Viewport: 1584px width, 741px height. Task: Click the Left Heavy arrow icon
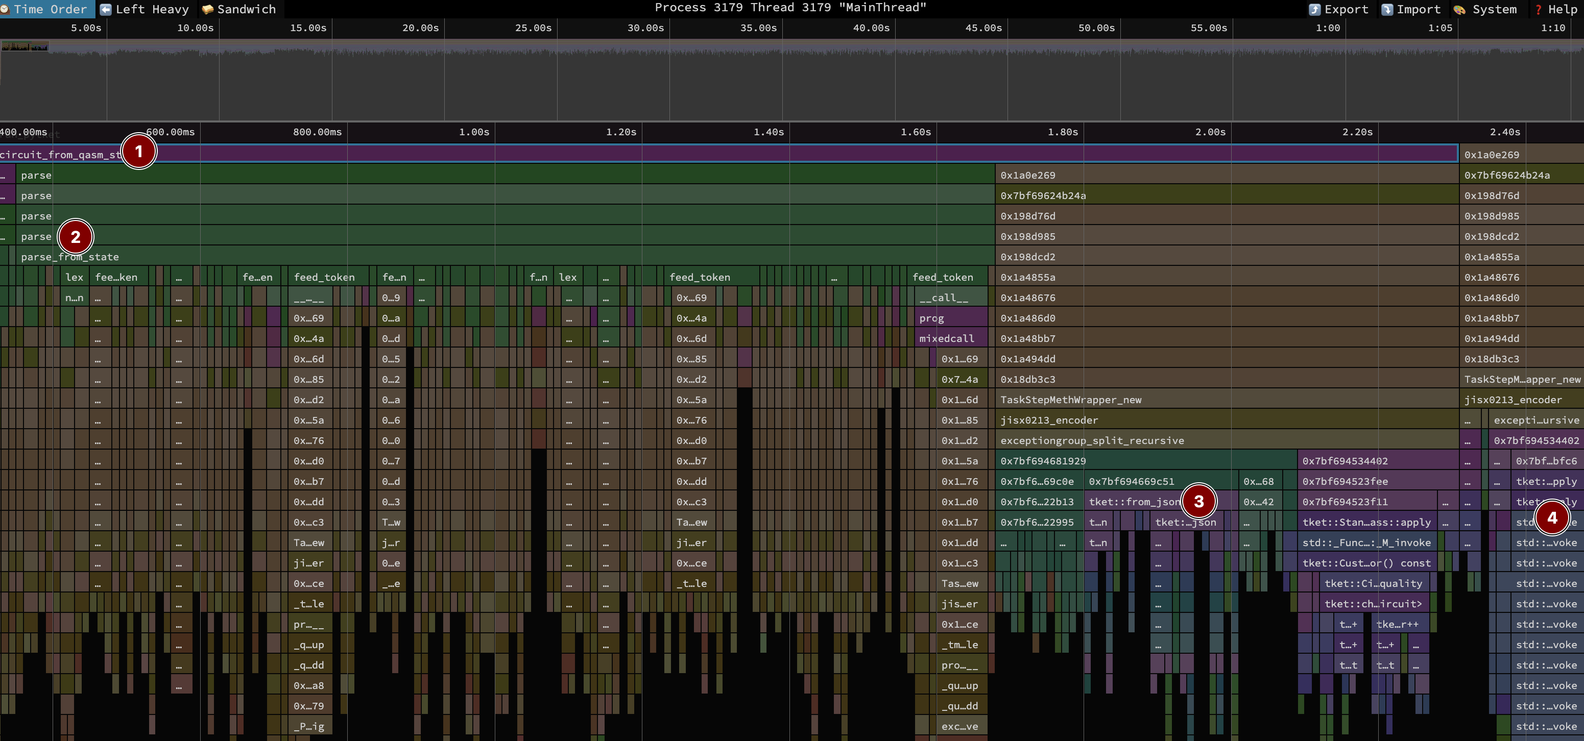click(x=106, y=9)
